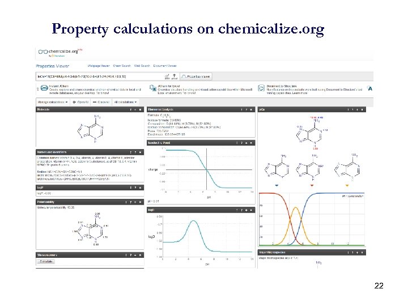Open the Manage calculations dropdown
The image size is (408, 306).
pyautogui.click(x=53, y=102)
